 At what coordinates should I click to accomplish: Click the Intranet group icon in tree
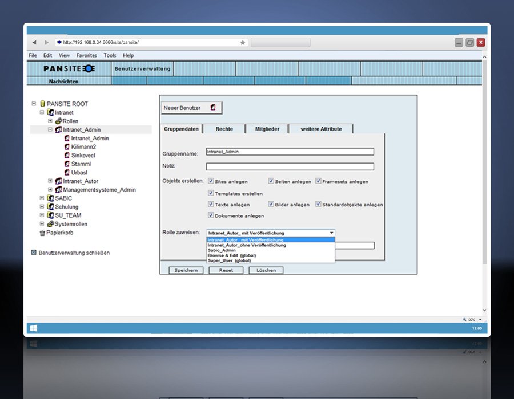point(50,112)
